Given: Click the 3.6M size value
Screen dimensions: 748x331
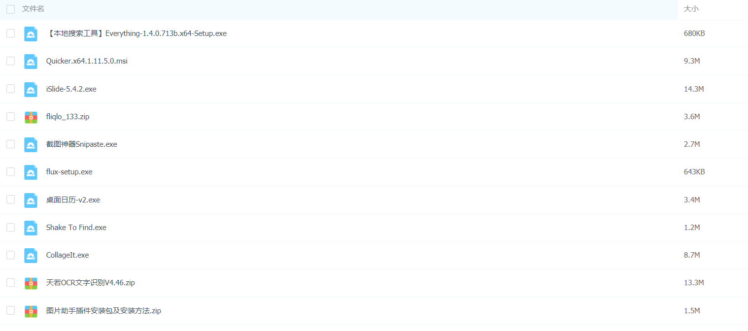Looking at the screenshot, I should tap(692, 117).
